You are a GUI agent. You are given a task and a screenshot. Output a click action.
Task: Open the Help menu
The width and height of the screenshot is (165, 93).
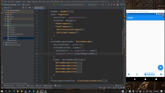(62, 2)
